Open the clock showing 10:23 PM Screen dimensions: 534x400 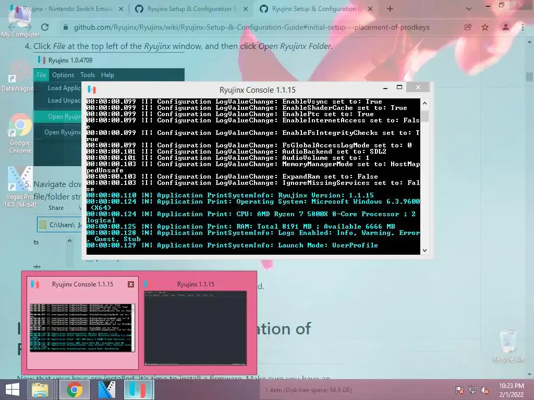tap(512, 390)
